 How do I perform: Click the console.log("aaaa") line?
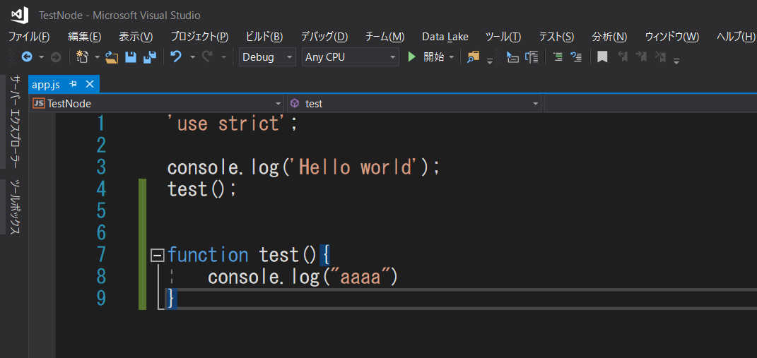coord(303,277)
